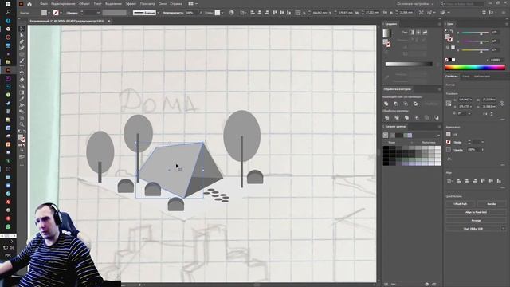
Task: Click Minus Front shape mode in Pathfinder
Action: point(396,104)
